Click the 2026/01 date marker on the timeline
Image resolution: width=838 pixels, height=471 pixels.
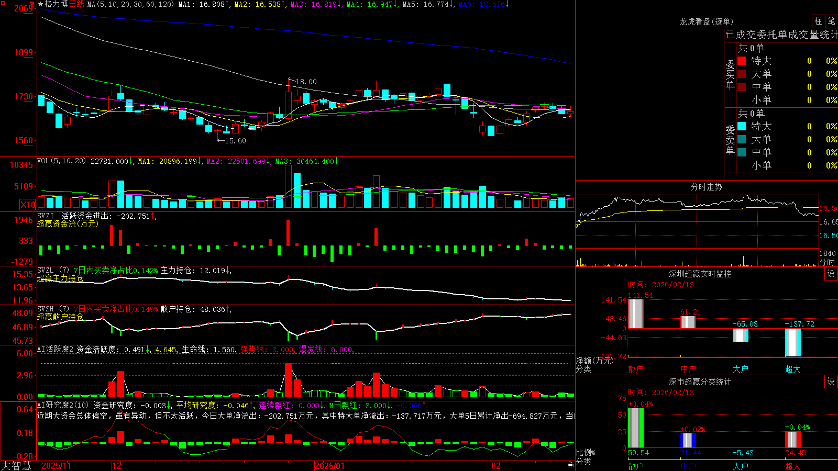click(x=330, y=466)
